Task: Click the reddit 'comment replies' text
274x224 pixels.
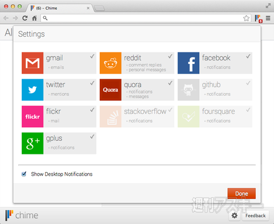Action: point(145,65)
